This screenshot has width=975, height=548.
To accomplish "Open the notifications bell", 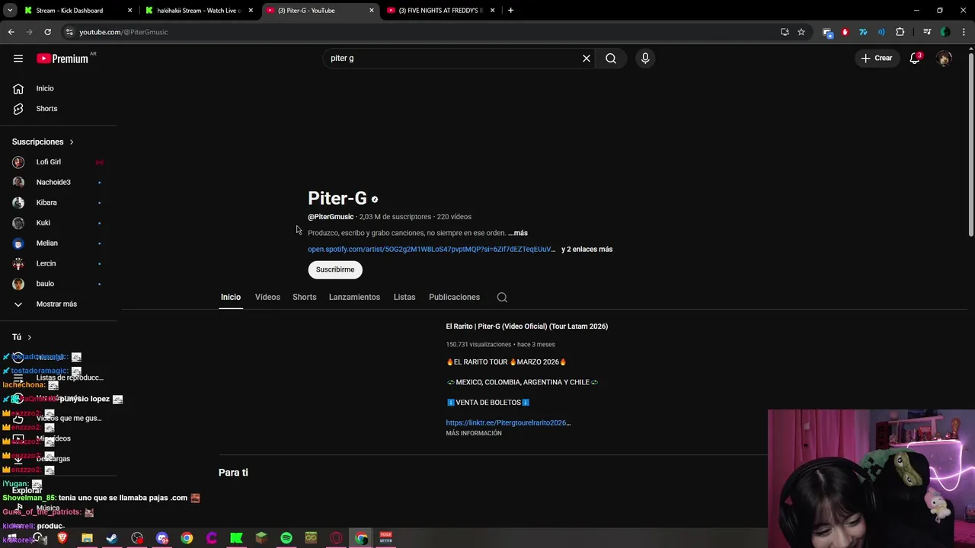I will tap(915, 59).
